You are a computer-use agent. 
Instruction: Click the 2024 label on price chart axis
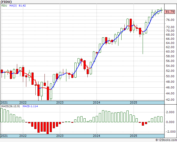(x=97, y=102)
